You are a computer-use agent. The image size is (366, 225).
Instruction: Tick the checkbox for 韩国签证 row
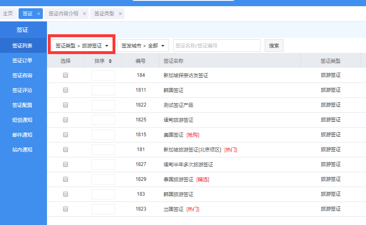(x=66, y=90)
